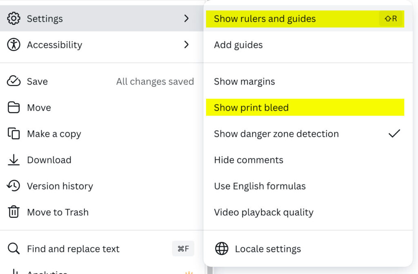The height and width of the screenshot is (274, 418).
Task: Click the Accessibility person icon
Action: (14, 45)
